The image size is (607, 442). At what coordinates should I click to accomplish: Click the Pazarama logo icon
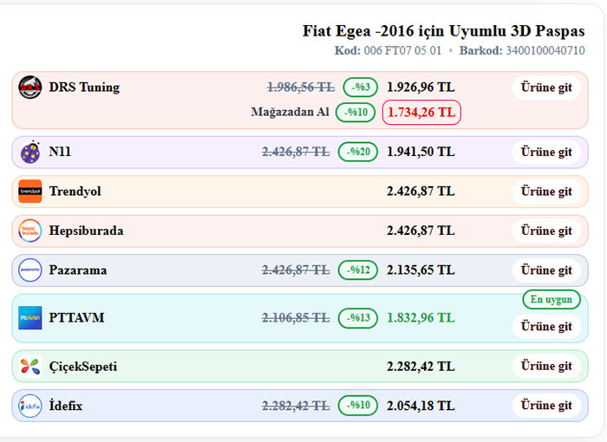[30, 270]
